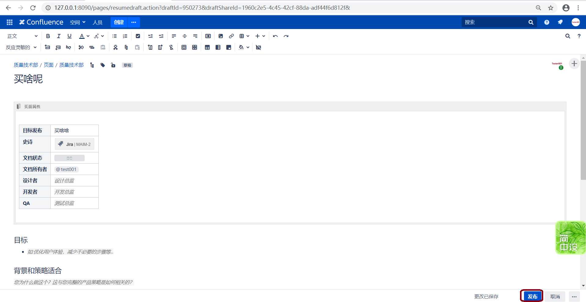The height and width of the screenshot is (302, 586).
Task: Open the 人员 people menu item
Action: [x=97, y=22]
